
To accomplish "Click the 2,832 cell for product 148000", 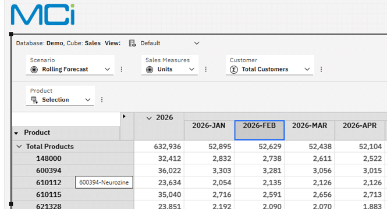I will tap(210, 158).
